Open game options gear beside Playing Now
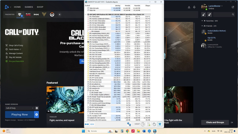This screenshot has height=134, width=238. [x=37, y=115]
